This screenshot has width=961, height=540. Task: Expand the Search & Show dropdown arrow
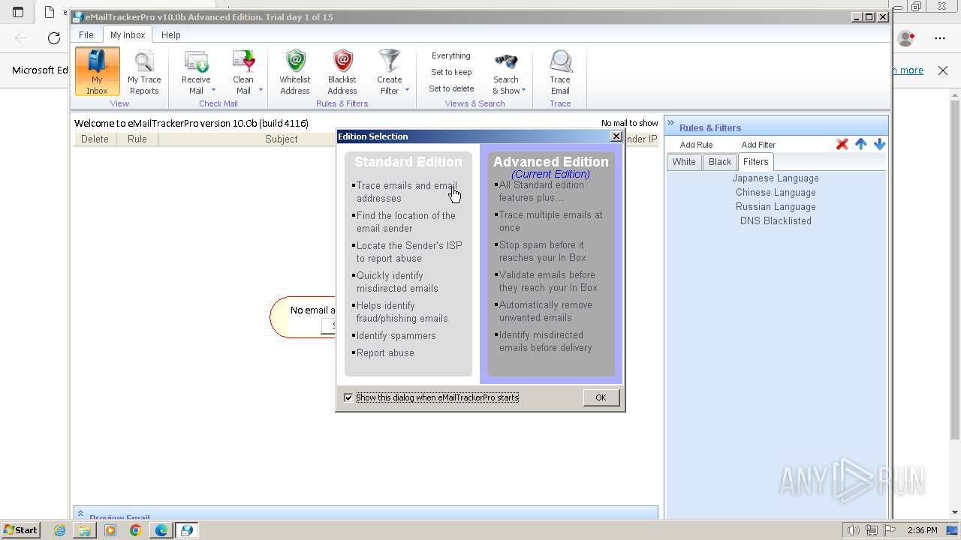pyautogui.click(x=523, y=91)
